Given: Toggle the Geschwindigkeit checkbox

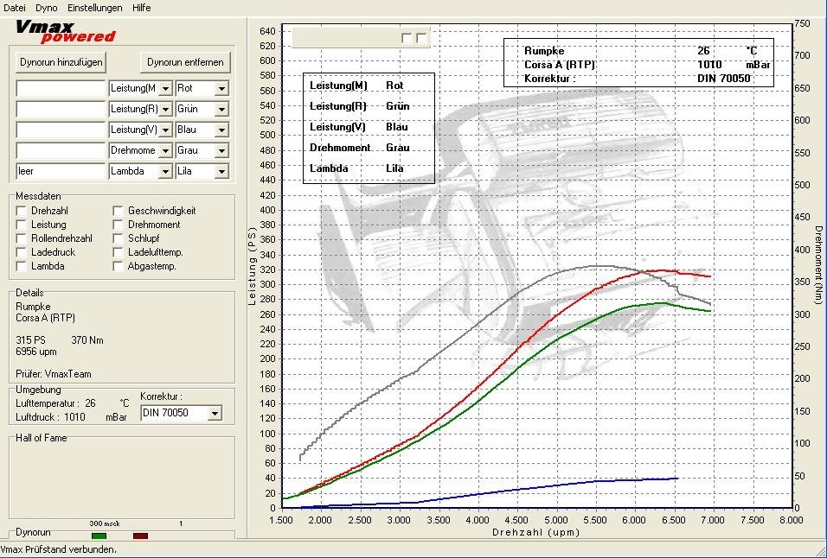Looking at the screenshot, I should (119, 211).
